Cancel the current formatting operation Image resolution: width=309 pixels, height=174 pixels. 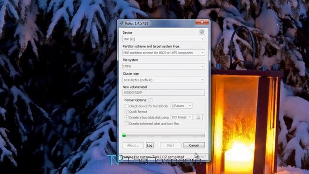tap(194, 145)
